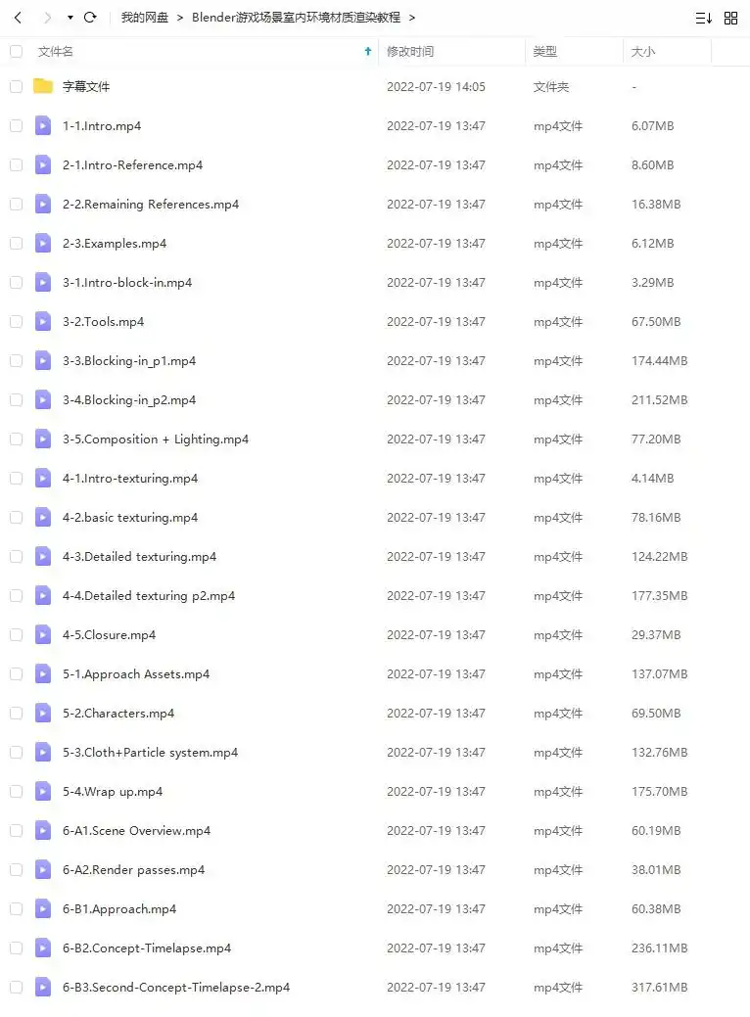Go to 我的网盘 breadcrumb

[x=144, y=18]
